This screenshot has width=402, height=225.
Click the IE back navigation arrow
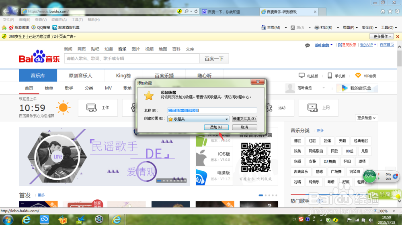click(x=6, y=11)
